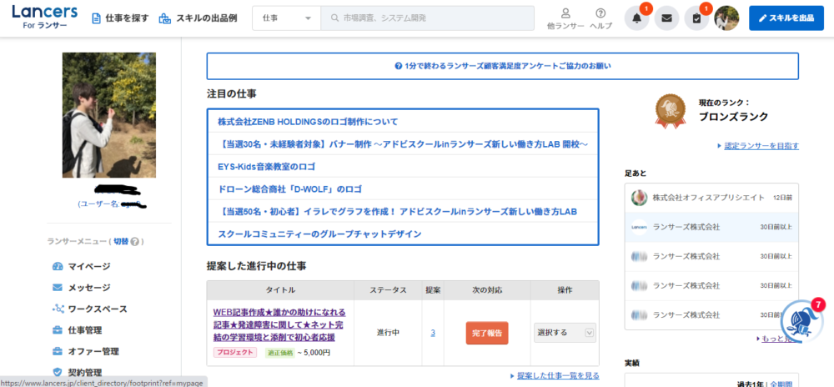Click the 仕事管理 briefcase icon

[x=58, y=330]
